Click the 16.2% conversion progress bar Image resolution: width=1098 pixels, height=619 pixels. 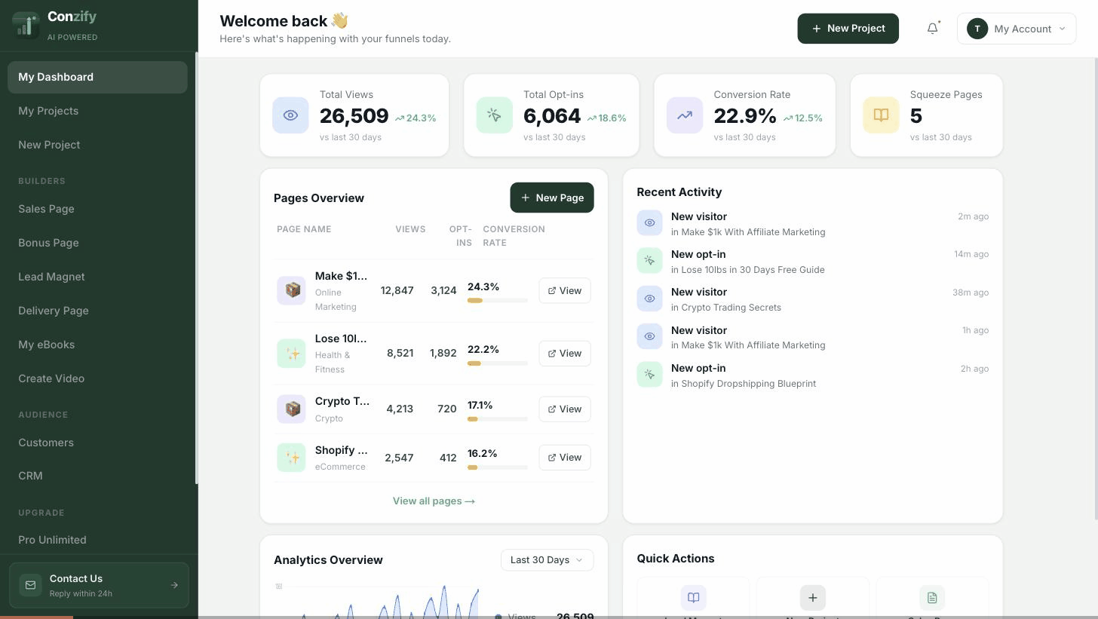[x=498, y=467]
